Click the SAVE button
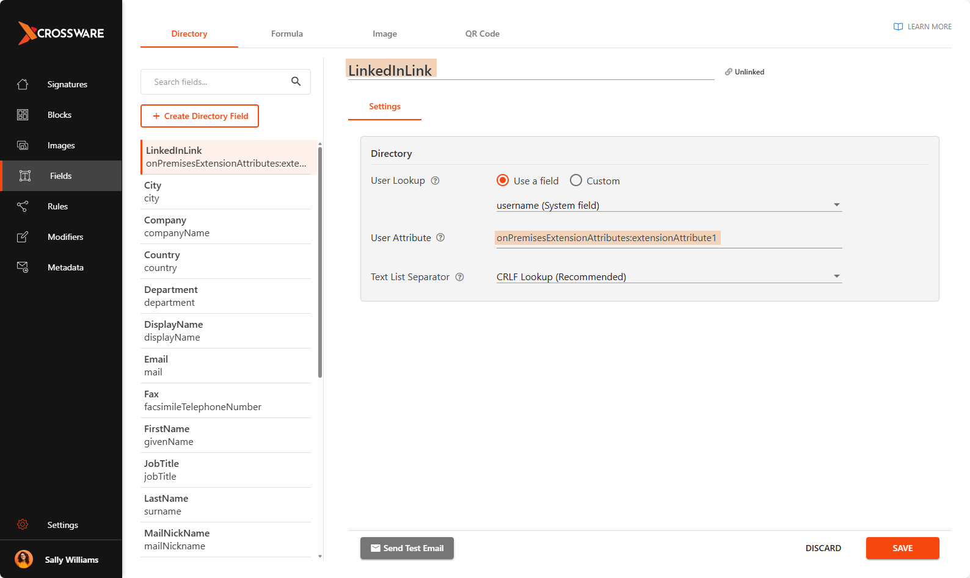The width and height of the screenshot is (970, 578). tap(902, 548)
